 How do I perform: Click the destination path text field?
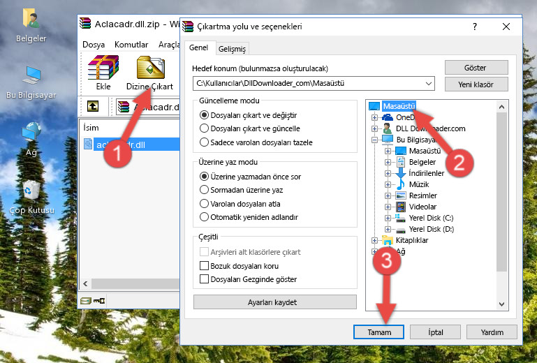tap(308, 84)
